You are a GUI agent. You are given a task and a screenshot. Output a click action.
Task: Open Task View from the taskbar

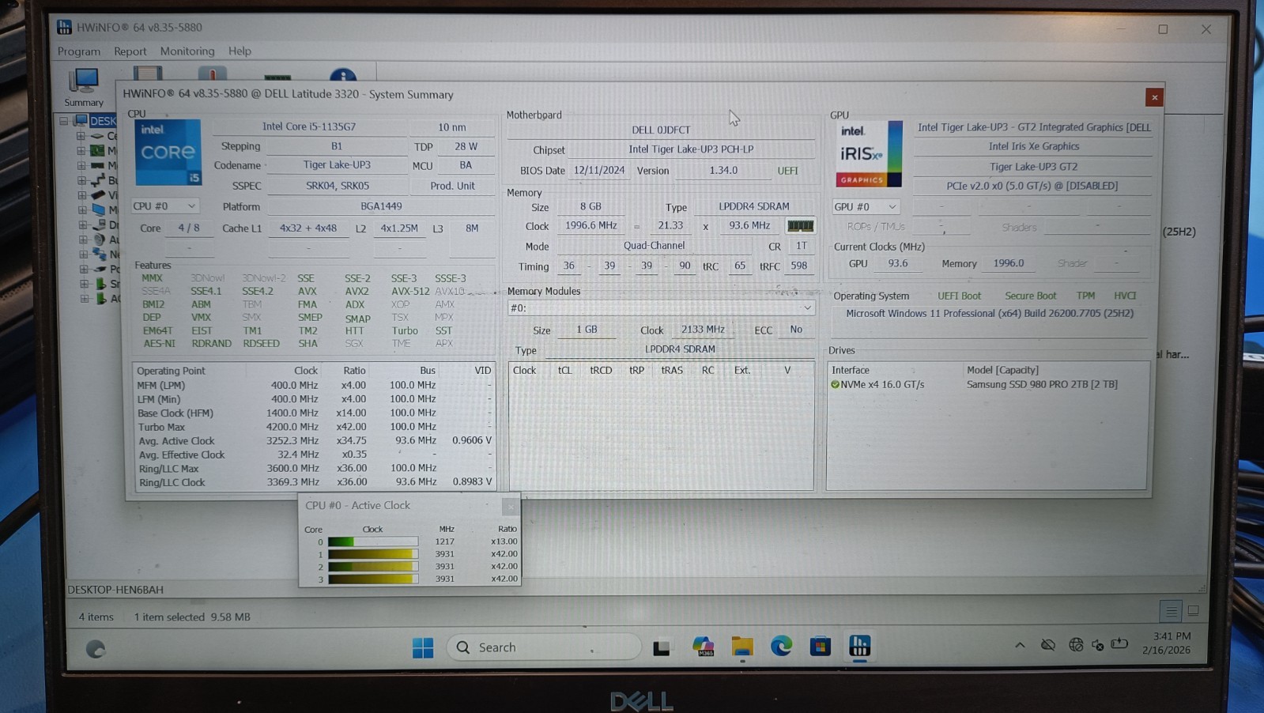662,648
